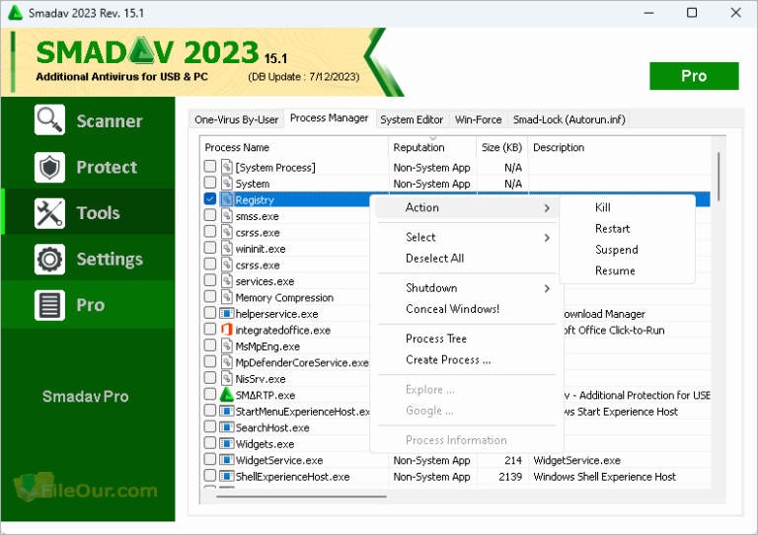Screen dimensions: 758x535
Task: Check the [System Process] checkbox
Action: (x=210, y=166)
